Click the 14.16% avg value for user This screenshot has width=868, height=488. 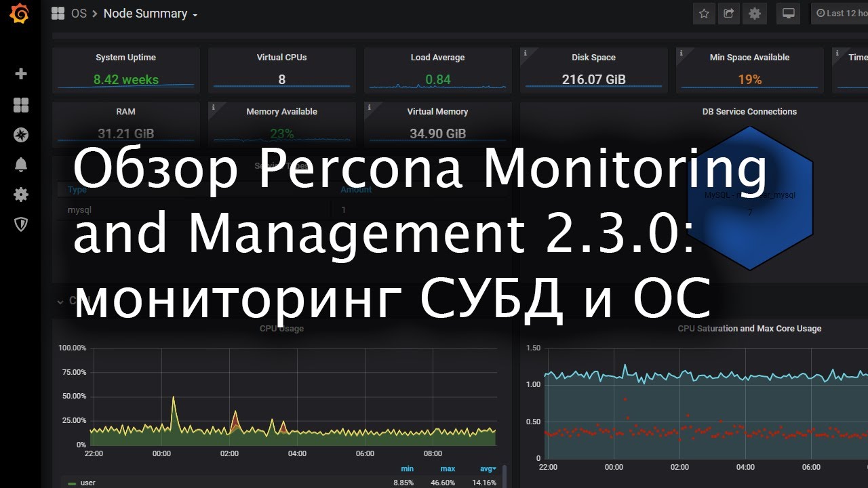point(484,483)
